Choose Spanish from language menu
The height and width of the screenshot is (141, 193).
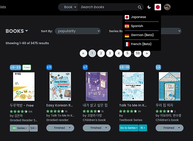click(142, 26)
